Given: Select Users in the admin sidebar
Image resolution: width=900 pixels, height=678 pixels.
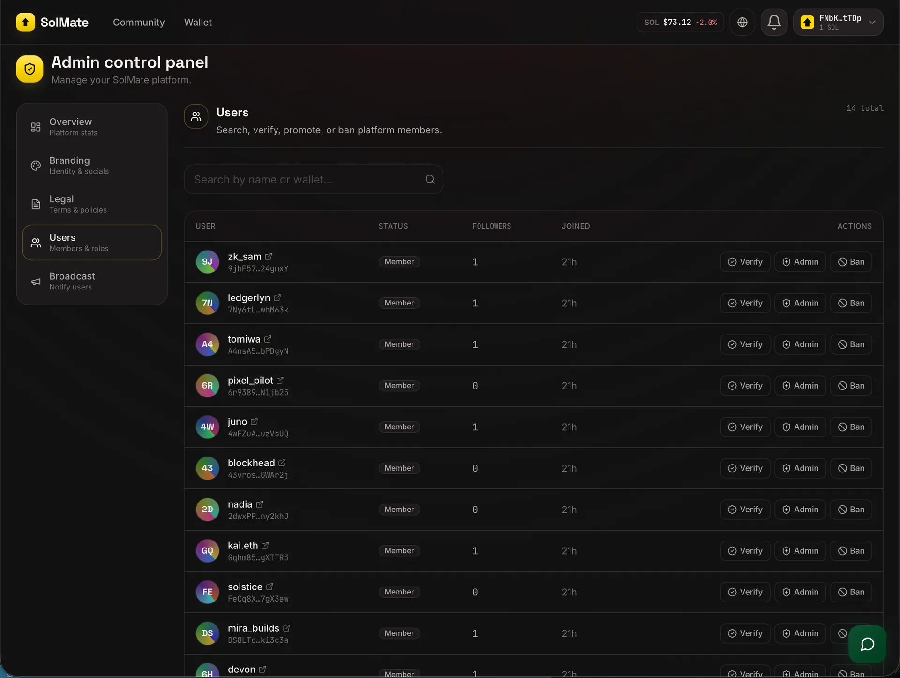Looking at the screenshot, I should 92,243.
